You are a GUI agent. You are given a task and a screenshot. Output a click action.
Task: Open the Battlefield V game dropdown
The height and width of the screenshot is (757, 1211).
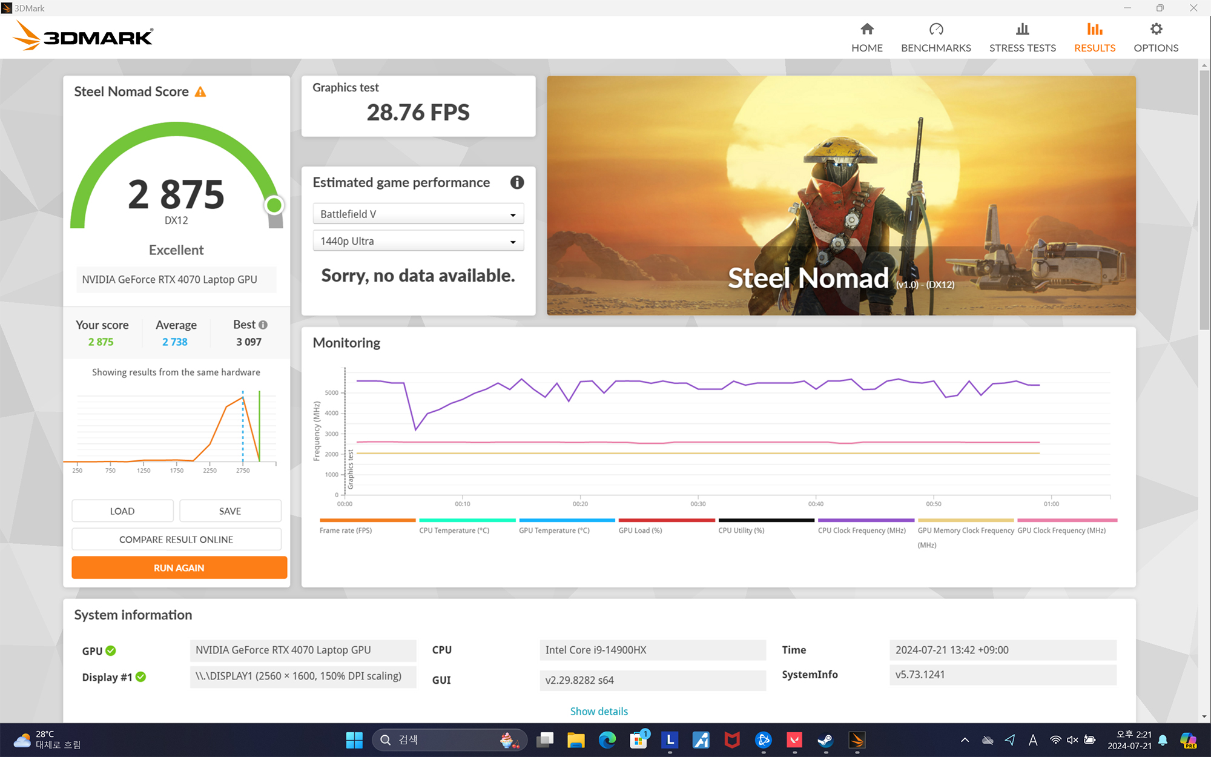coord(418,214)
